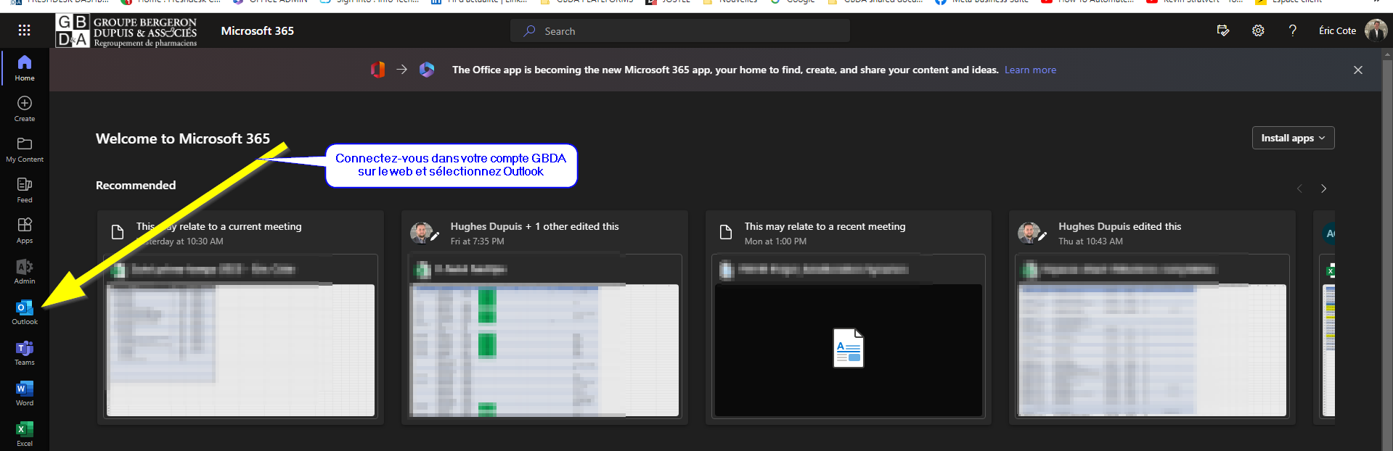Show previous recommended items arrow
Image resolution: width=1393 pixels, height=451 pixels.
point(1299,189)
